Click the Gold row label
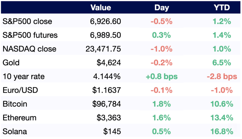The image size is (242, 139). point(11,63)
